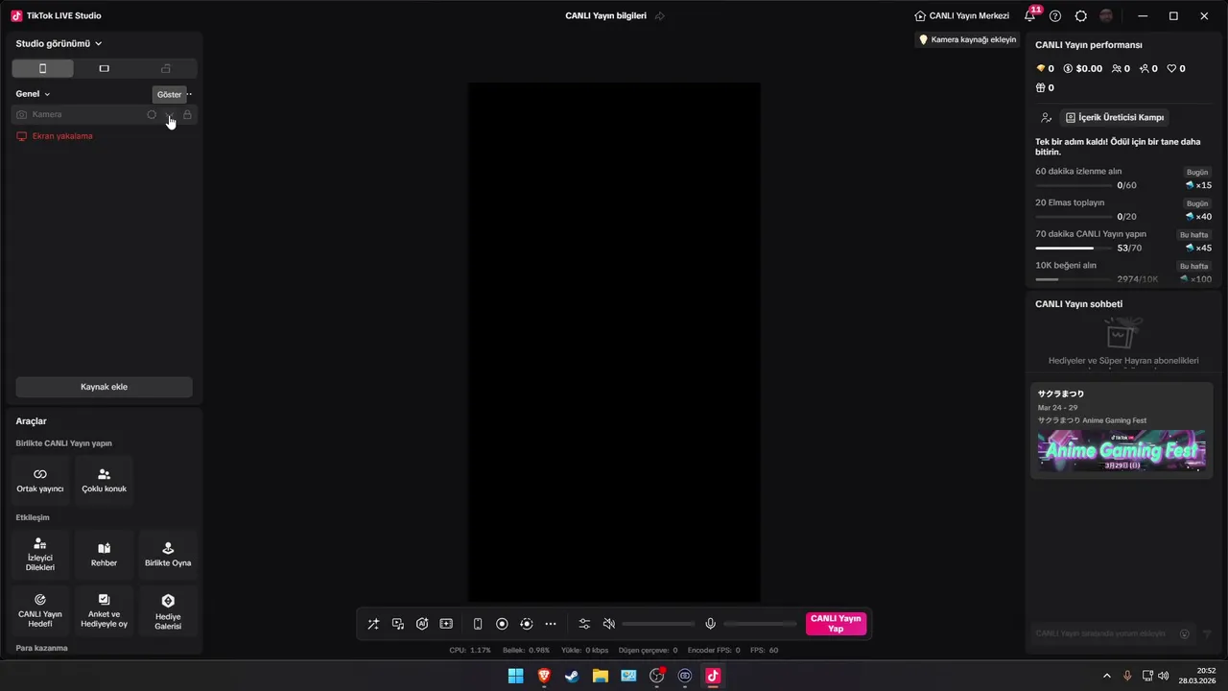The height and width of the screenshot is (691, 1228).
Task: Open Brave browser from taskbar
Action: point(544,676)
